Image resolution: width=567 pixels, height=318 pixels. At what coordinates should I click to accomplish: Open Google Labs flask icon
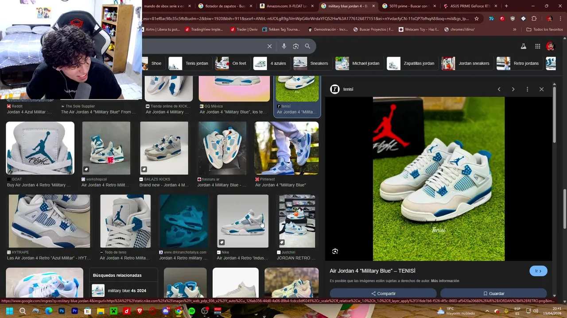coord(523,46)
